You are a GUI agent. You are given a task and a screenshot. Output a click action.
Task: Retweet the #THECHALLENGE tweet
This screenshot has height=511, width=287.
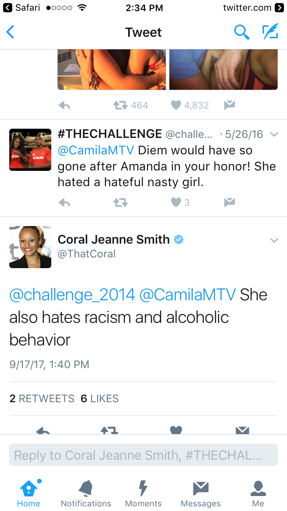click(x=120, y=203)
